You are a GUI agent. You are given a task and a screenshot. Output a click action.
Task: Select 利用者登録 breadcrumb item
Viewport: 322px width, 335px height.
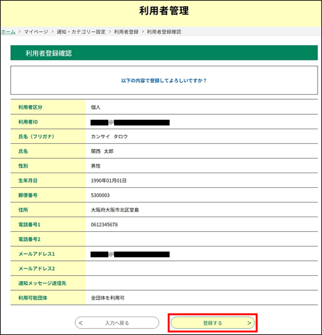126,32
